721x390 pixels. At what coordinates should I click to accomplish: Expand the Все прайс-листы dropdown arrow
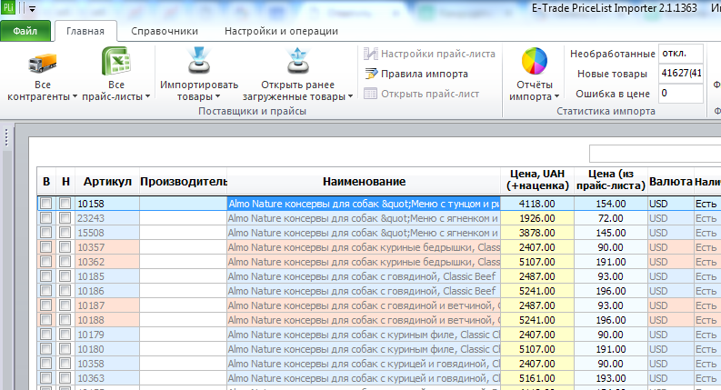click(147, 96)
